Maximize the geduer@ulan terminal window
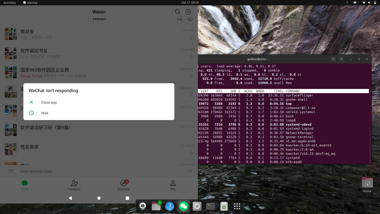 [x=359, y=59]
